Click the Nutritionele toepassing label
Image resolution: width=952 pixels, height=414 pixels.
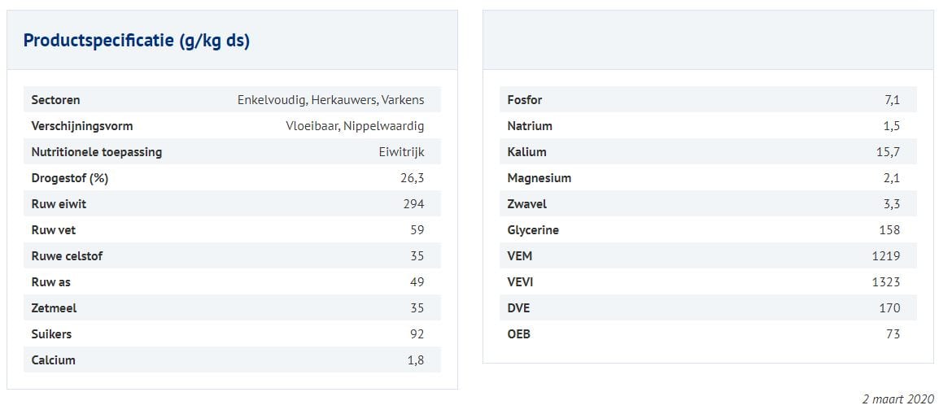(96, 152)
